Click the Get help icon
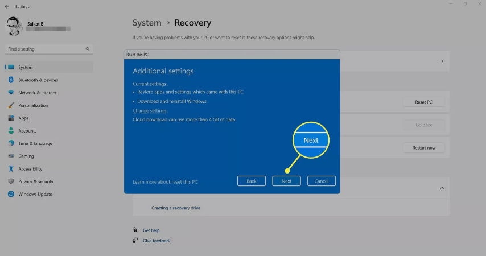 tap(135, 230)
